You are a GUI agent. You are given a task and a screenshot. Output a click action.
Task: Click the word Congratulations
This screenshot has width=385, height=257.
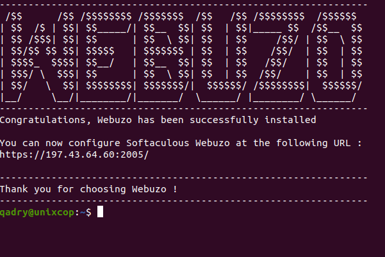[43, 120]
